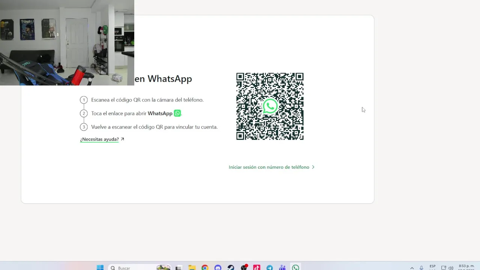Click Iniciar sesión con número de teléfono
Image resolution: width=480 pixels, height=270 pixels.
coord(269,167)
